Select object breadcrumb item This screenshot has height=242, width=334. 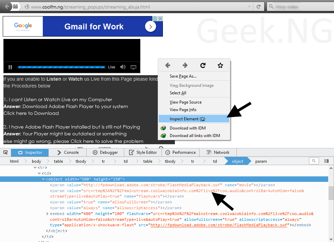tap(237, 161)
